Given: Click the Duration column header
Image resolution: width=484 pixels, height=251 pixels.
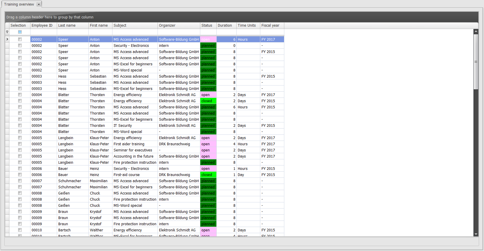Looking at the screenshot, I should click(226, 25).
